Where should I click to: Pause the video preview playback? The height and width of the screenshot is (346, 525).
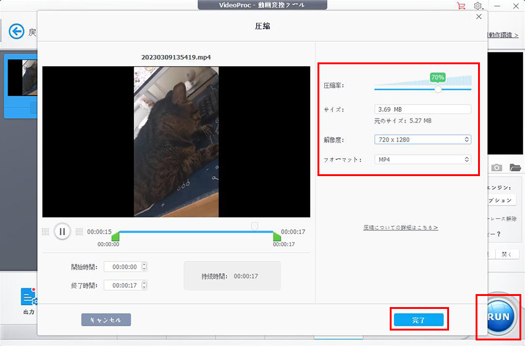click(x=62, y=232)
